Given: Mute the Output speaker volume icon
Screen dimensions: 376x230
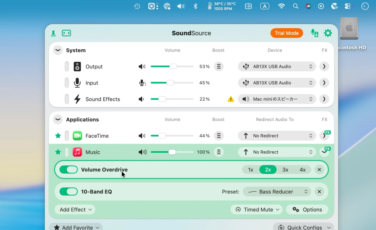Looking at the screenshot, I should pyautogui.click(x=142, y=67).
